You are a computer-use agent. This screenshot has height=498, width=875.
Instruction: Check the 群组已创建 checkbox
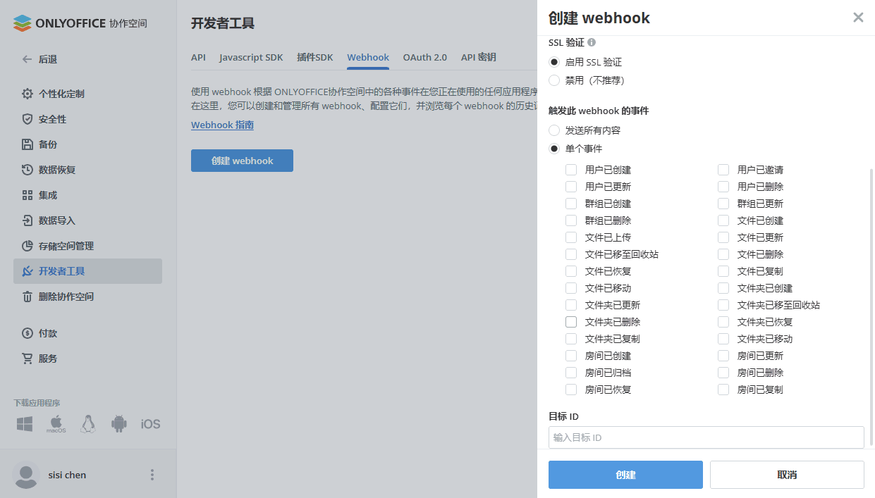point(571,204)
